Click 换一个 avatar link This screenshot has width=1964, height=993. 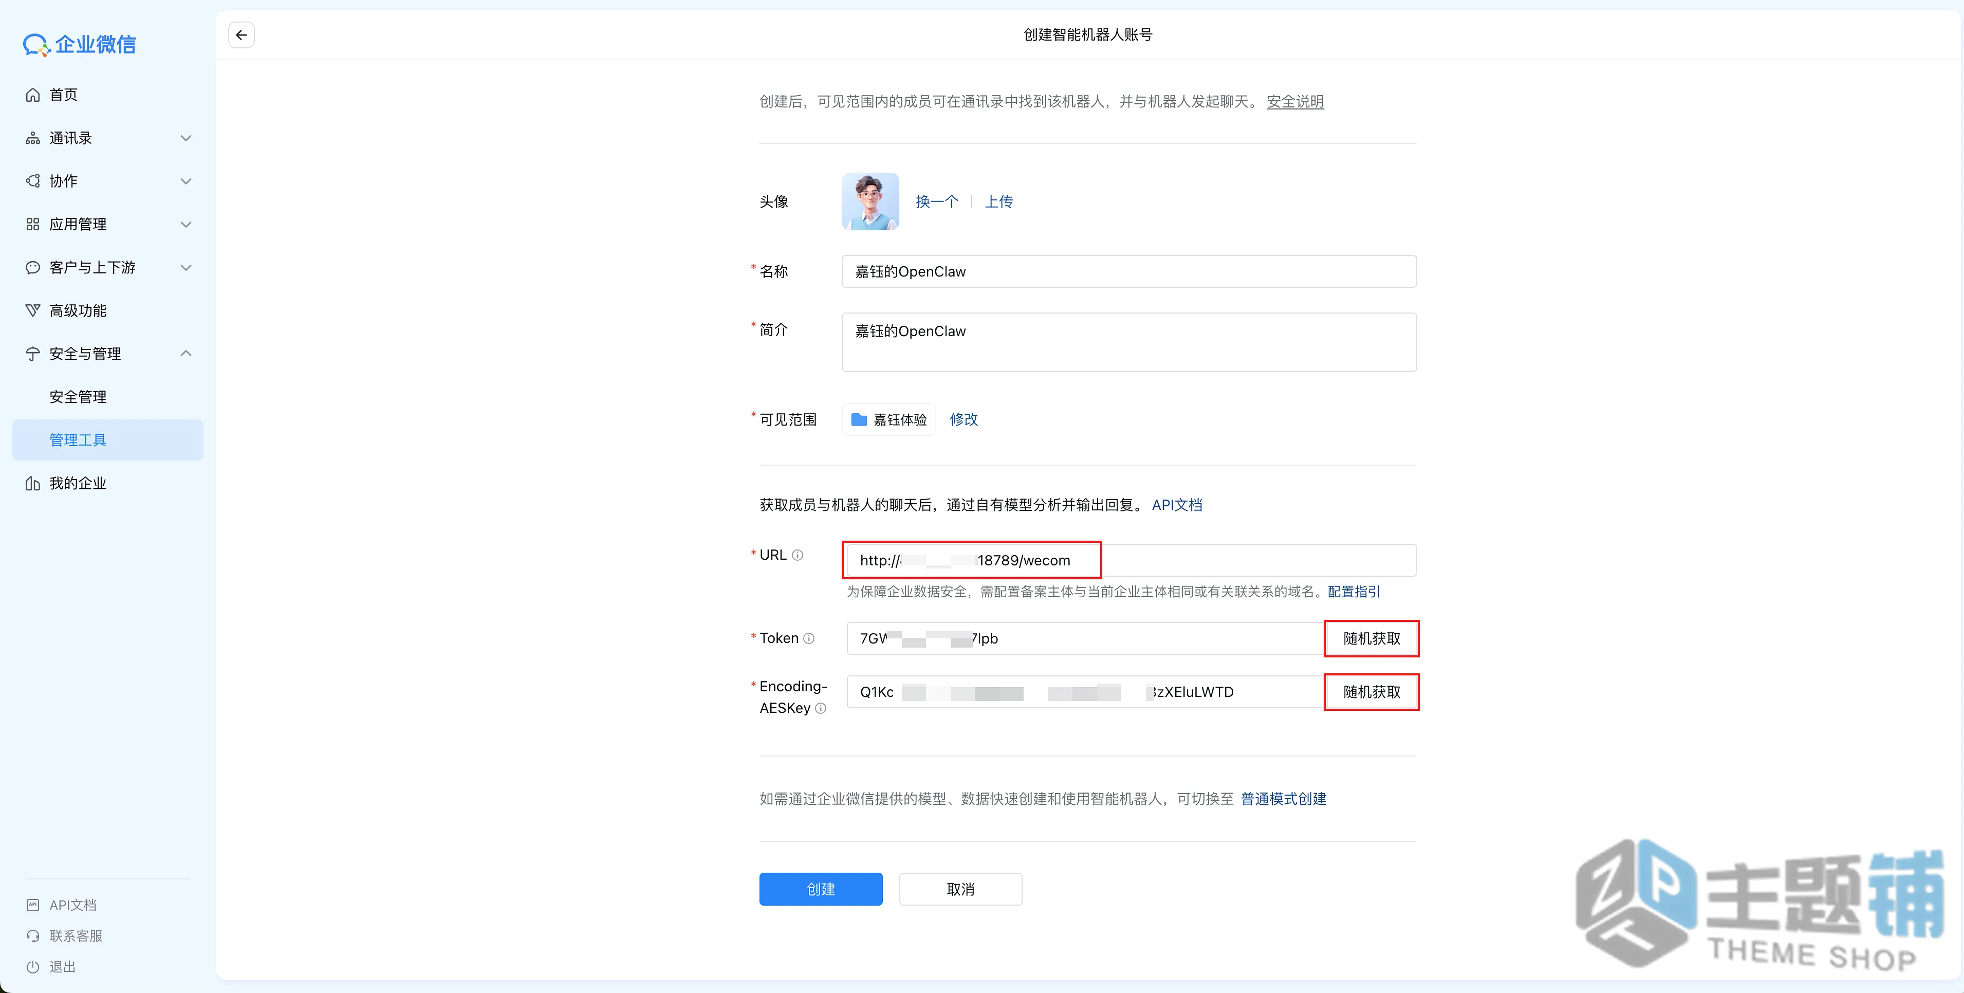coord(936,201)
